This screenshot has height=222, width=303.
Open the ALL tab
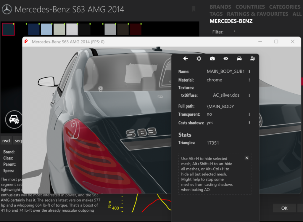[297, 14]
